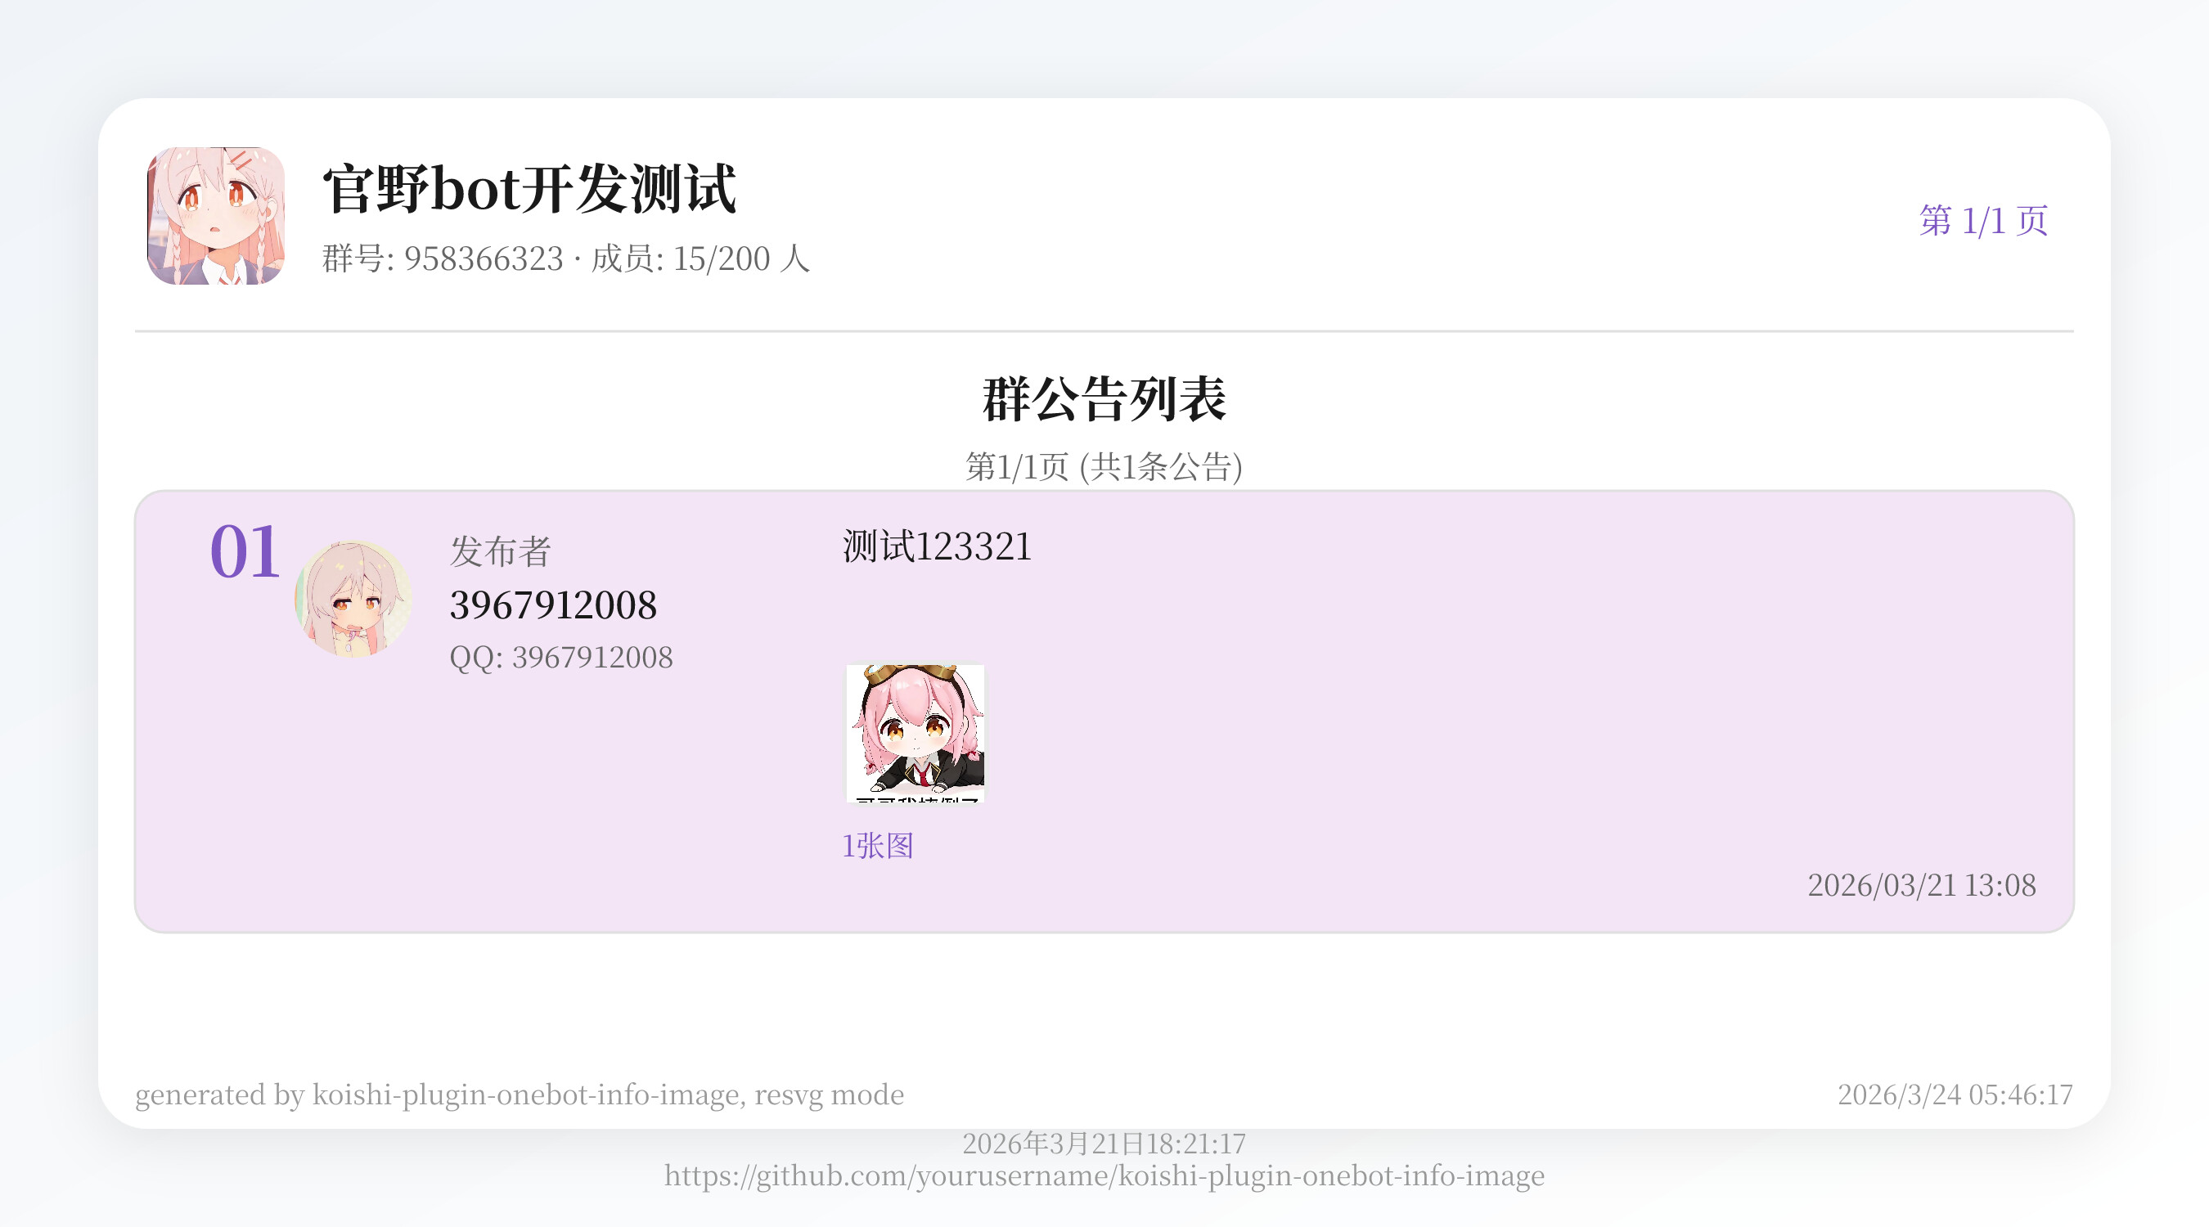Click the 成员: 15/200 人 member count
Screen dimensions: 2209x1227
pyautogui.click(x=700, y=259)
